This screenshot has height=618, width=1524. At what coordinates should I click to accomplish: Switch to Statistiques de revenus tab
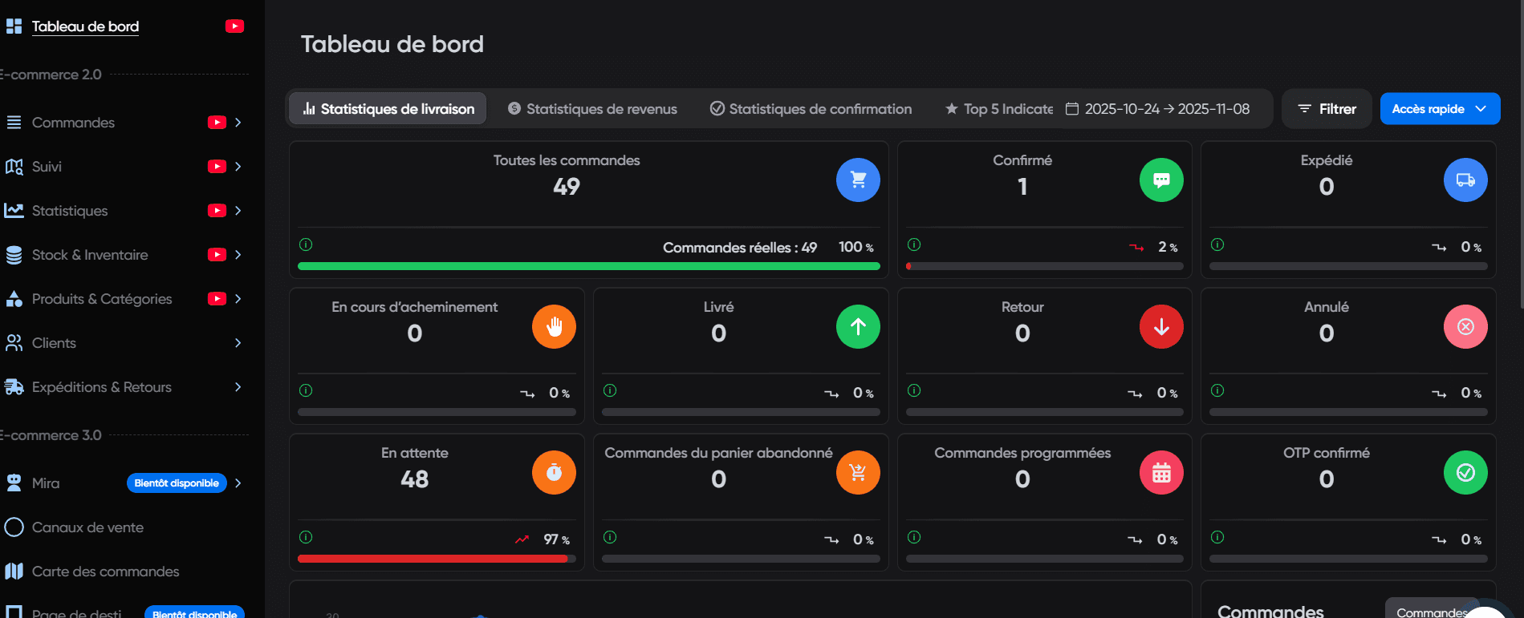pos(592,109)
